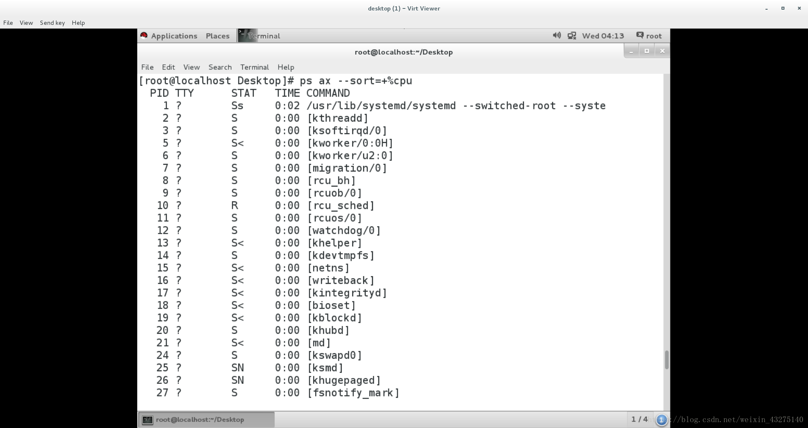Click the [migration/0] process entry

(347, 168)
